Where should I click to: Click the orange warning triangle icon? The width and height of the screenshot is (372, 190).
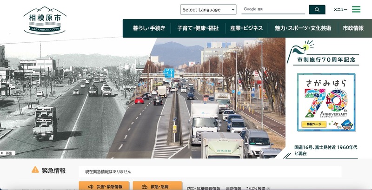pyautogui.click(x=35, y=170)
